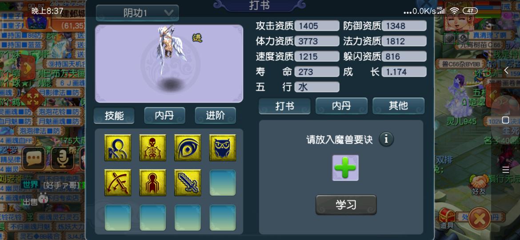The height and width of the screenshot is (240, 520).
Task: Select the owl skill icon
Action: click(223, 148)
